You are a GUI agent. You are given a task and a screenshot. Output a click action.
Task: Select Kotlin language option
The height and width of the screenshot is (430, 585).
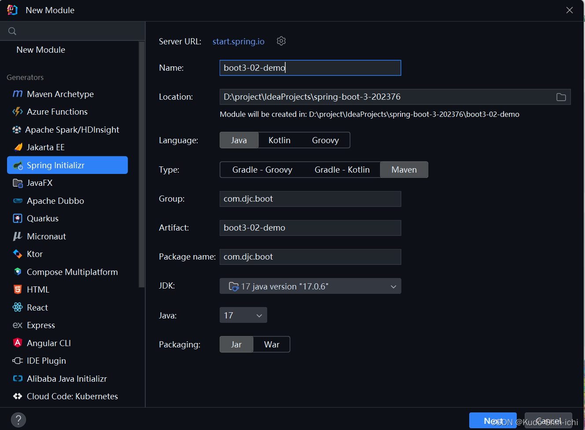tap(280, 140)
